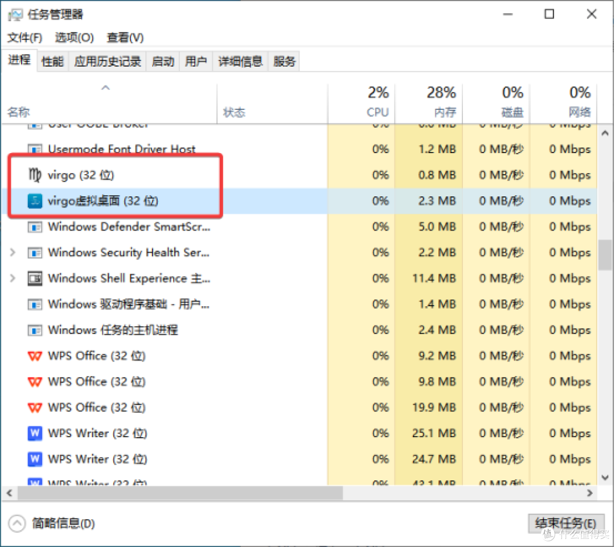Click the vertical scrollbar down arrow
This screenshot has width=615, height=547.
pos(605,477)
